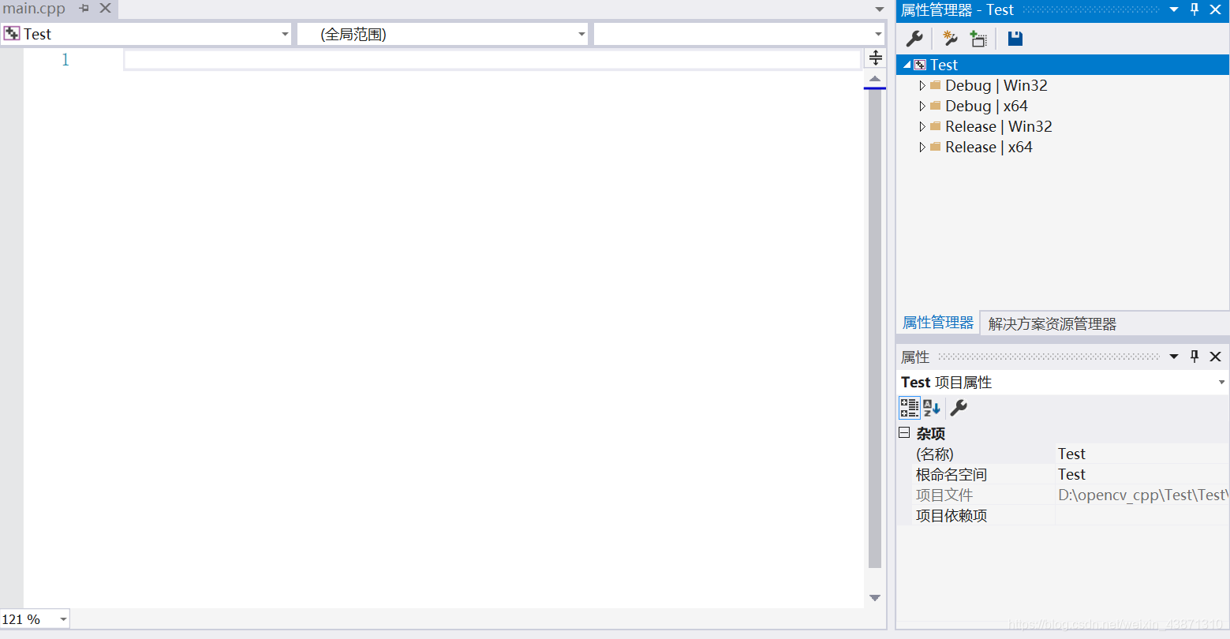Open Properties wrench in Property Manager toolbar
This screenshot has width=1230, height=639.
914,39
